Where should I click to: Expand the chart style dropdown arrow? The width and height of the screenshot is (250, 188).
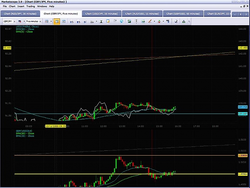coord(51,21)
